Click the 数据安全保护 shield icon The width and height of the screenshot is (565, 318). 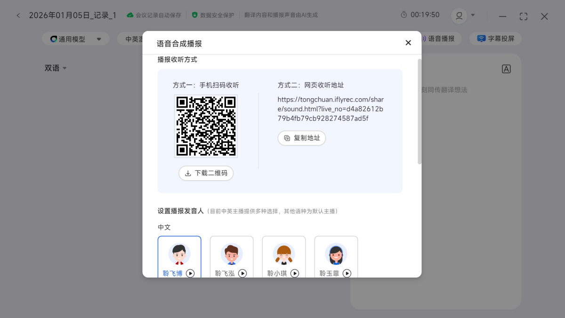coord(194,15)
